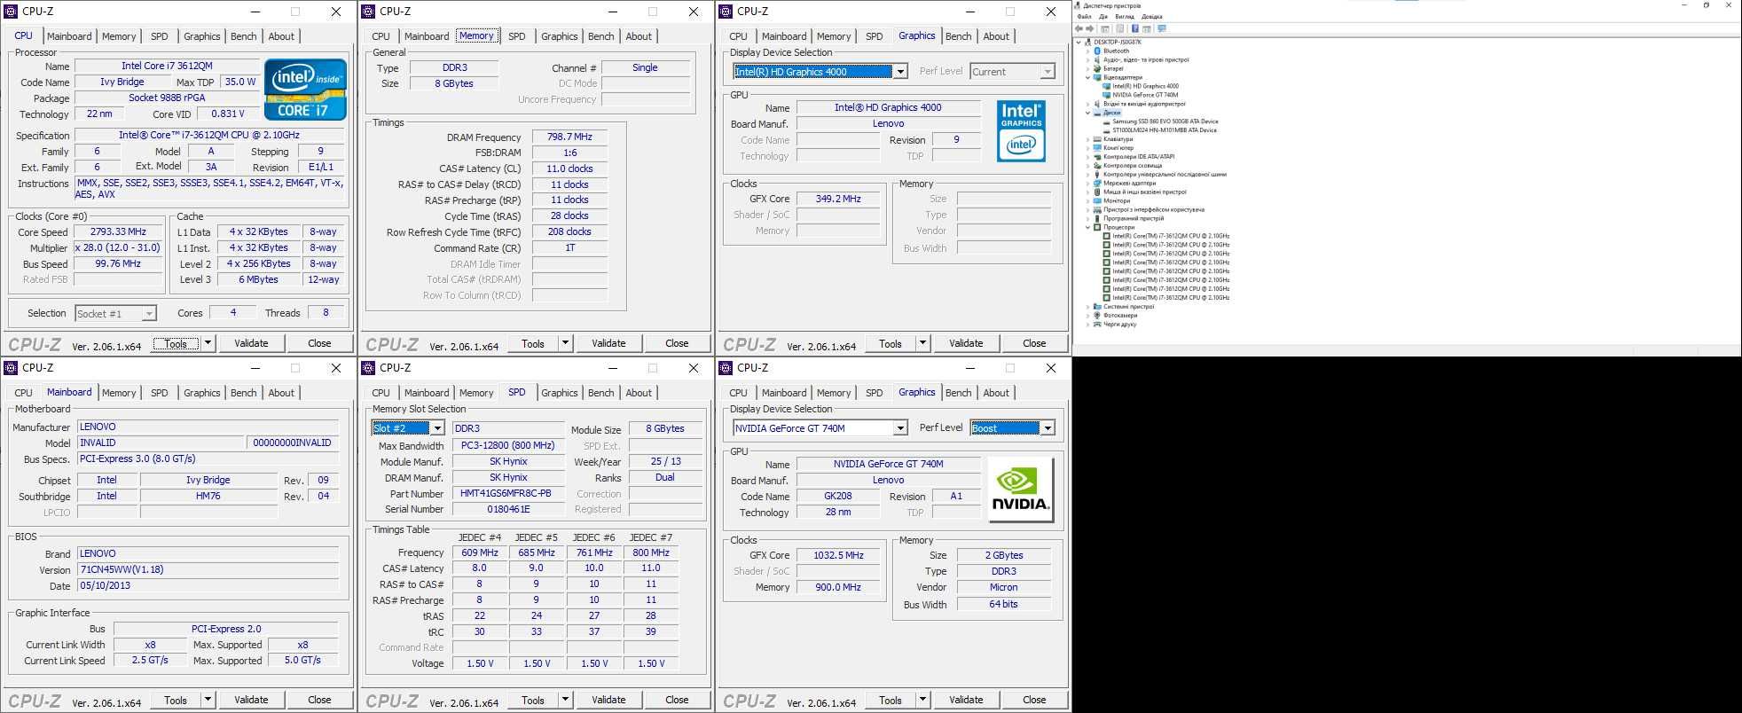Click the blue Help icon in Device Manager toolbar
The image size is (1742, 713).
[x=1135, y=28]
